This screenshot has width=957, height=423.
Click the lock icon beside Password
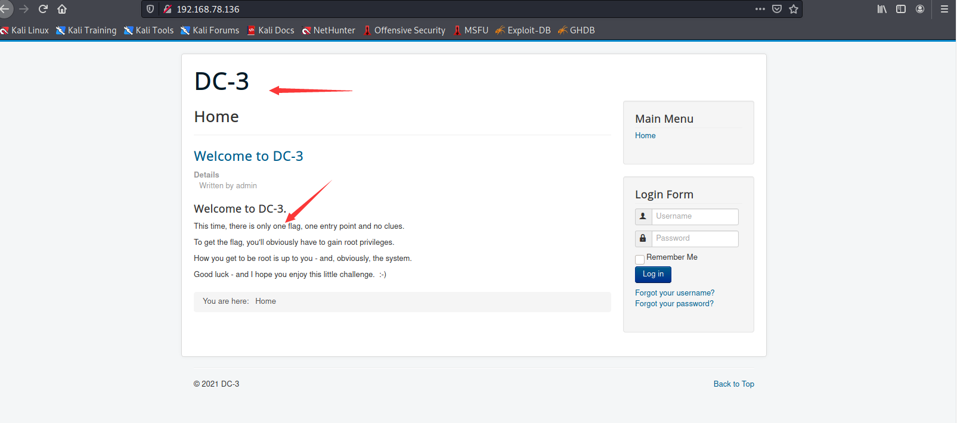643,238
